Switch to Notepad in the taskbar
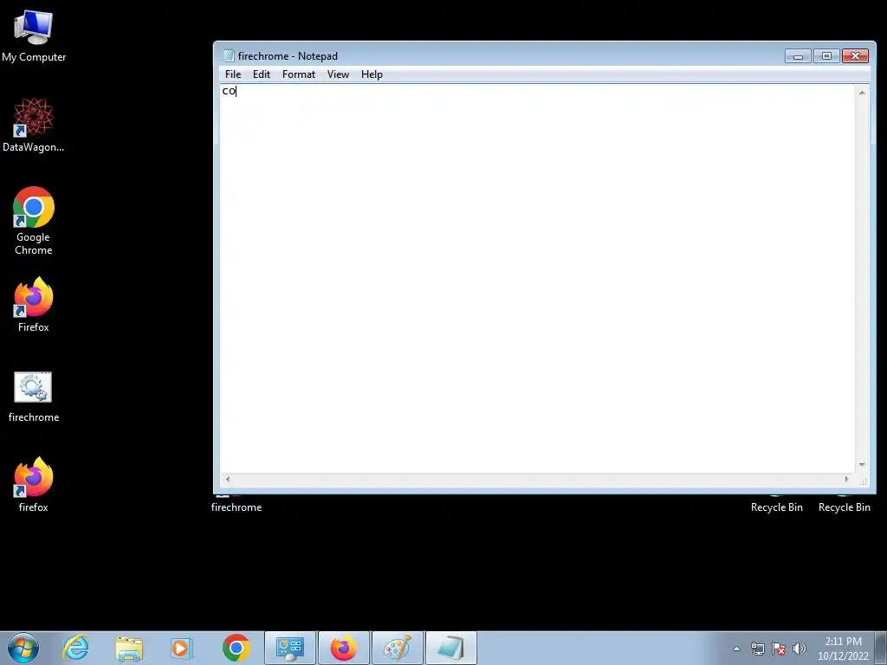 coord(450,648)
